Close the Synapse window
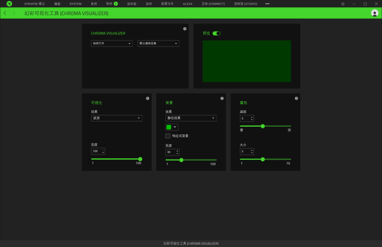The height and width of the screenshot is (247, 382). tap(377, 4)
